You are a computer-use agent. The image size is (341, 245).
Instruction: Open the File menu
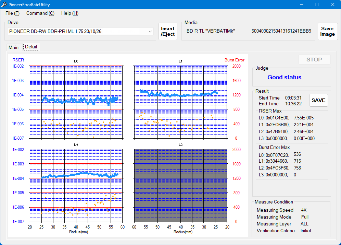(12, 13)
